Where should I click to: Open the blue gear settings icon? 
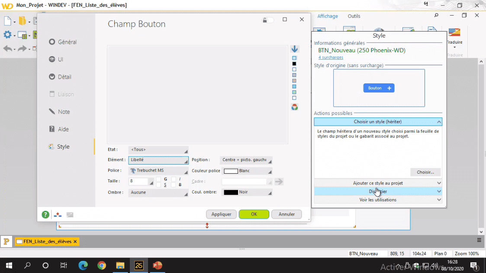coord(7,35)
